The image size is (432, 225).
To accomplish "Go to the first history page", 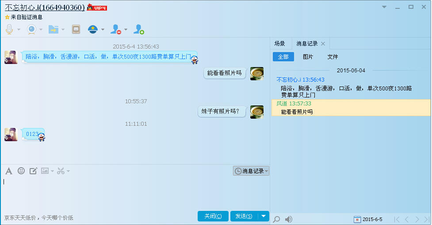I will (x=397, y=219).
